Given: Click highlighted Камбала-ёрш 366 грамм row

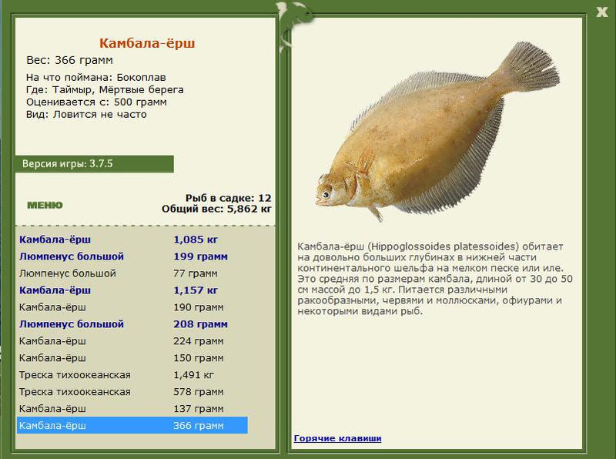Looking at the screenshot, I should tap(131, 426).
